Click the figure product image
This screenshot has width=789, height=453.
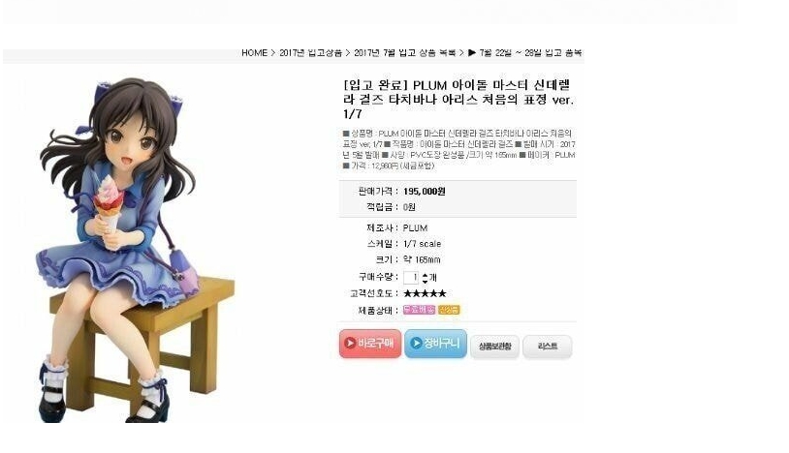click(136, 250)
